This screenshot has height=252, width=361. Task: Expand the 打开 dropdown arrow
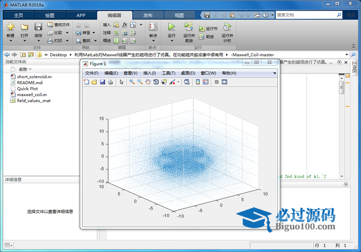point(24,41)
